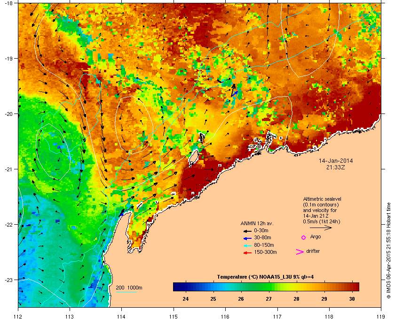
Task: Click the cyan 80-150m legend arrow
Action: (x=247, y=245)
